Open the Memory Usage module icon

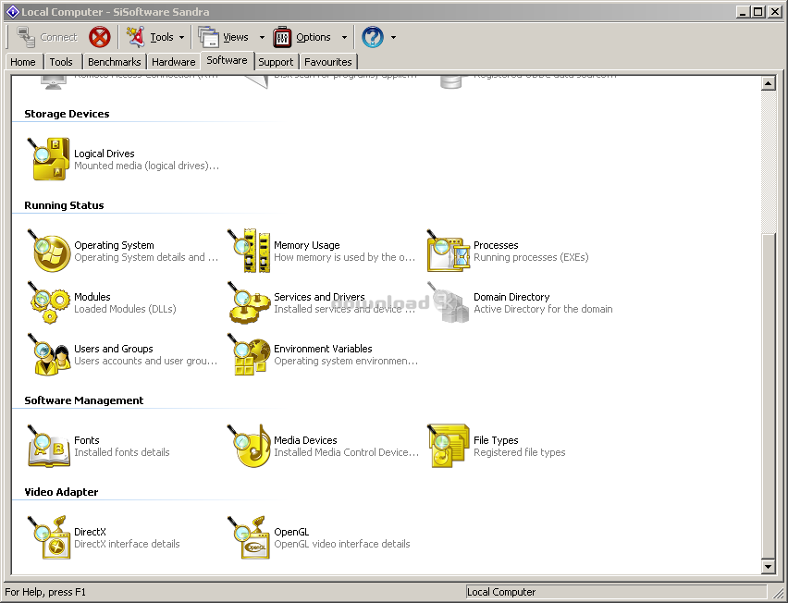coord(248,251)
